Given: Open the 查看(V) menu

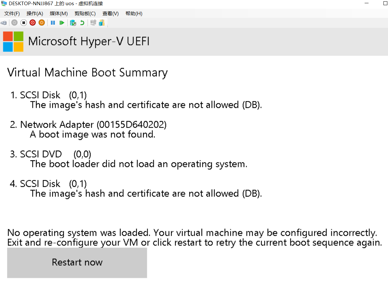Looking at the screenshot, I should pos(110,13).
